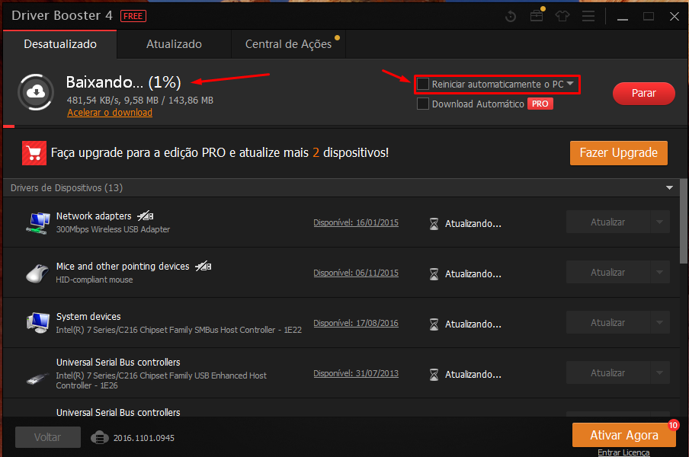Open link Disponível: 17/08/2016

click(356, 323)
